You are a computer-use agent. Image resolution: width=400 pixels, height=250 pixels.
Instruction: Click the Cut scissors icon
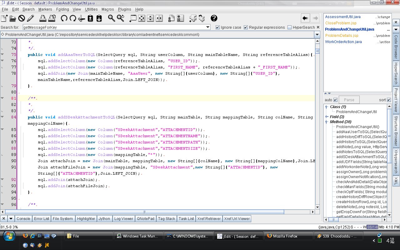[x=82, y=18]
